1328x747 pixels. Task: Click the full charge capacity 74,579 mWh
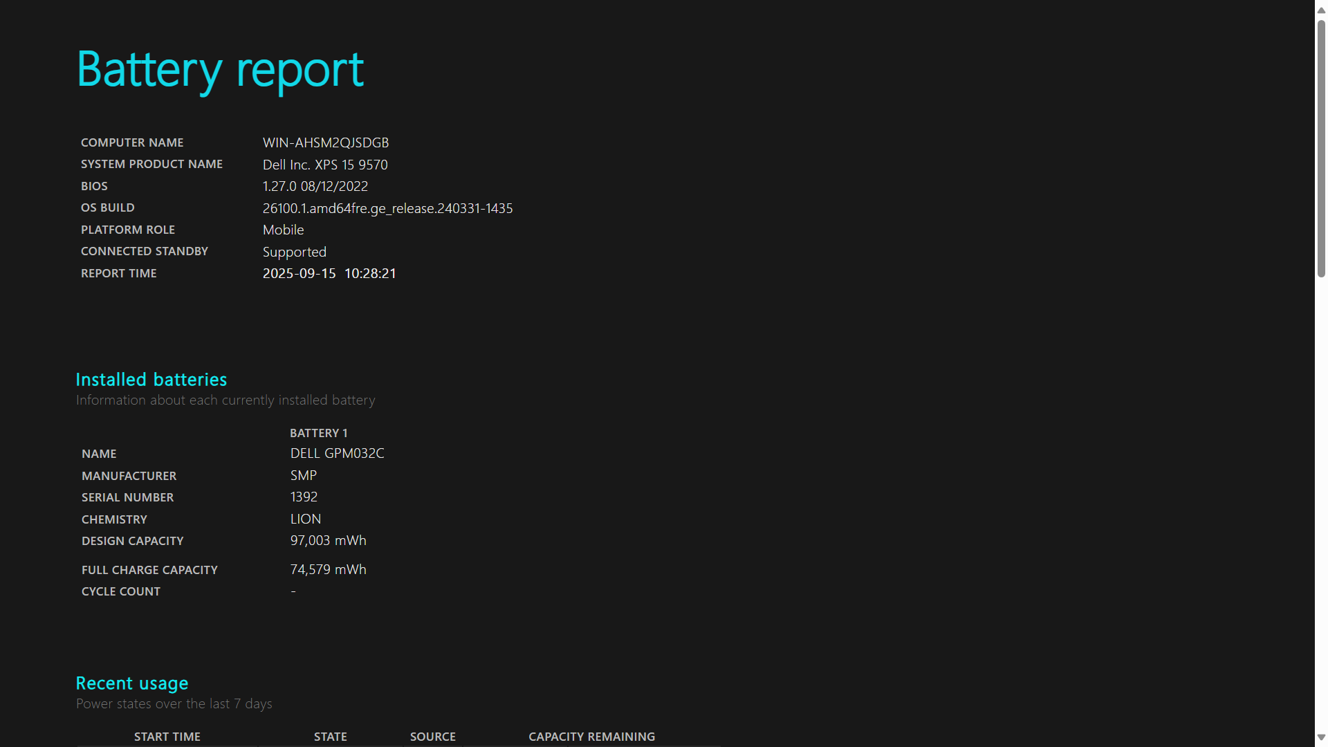tap(328, 569)
